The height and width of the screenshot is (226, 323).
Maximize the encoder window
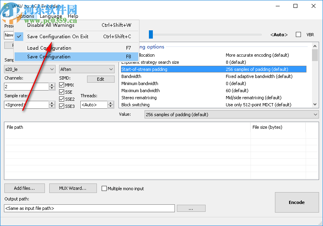coord(295,6)
